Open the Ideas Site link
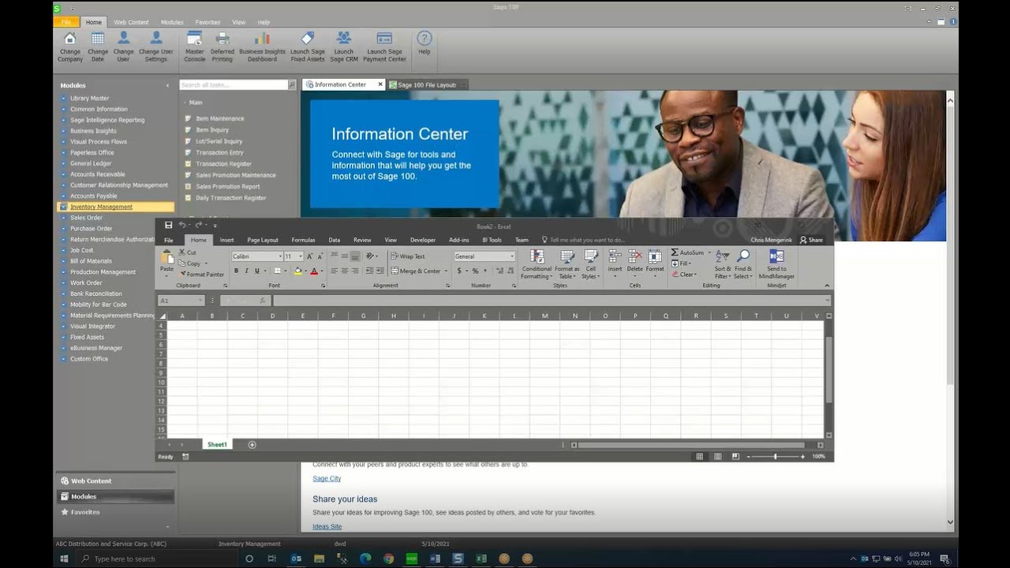 (x=327, y=526)
